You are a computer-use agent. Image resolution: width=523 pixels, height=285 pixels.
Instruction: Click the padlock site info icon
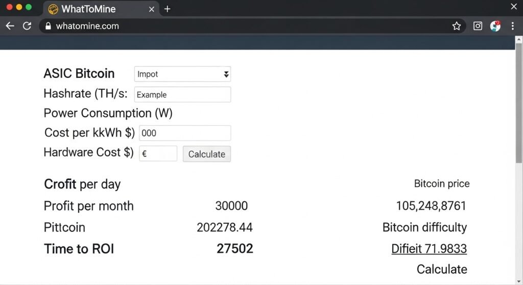click(x=49, y=26)
